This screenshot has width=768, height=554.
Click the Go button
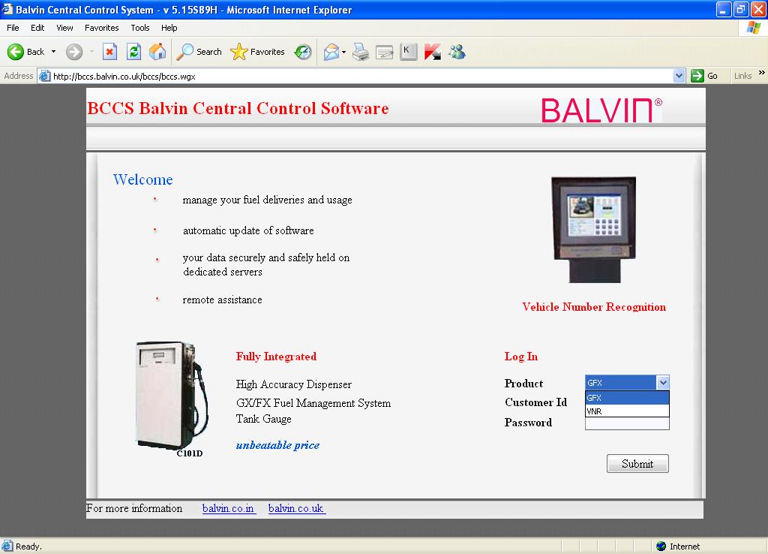(x=704, y=76)
